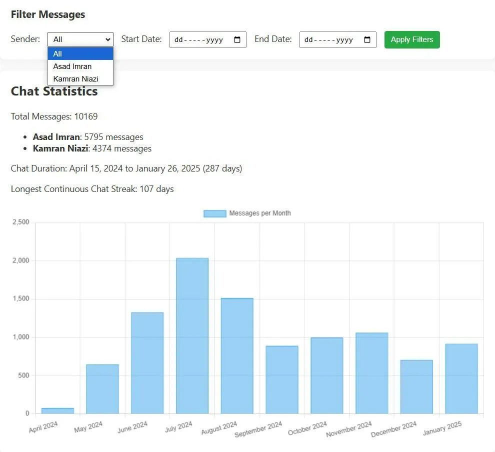
Task: Click the January 2025 chart bar
Action: pos(461,378)
